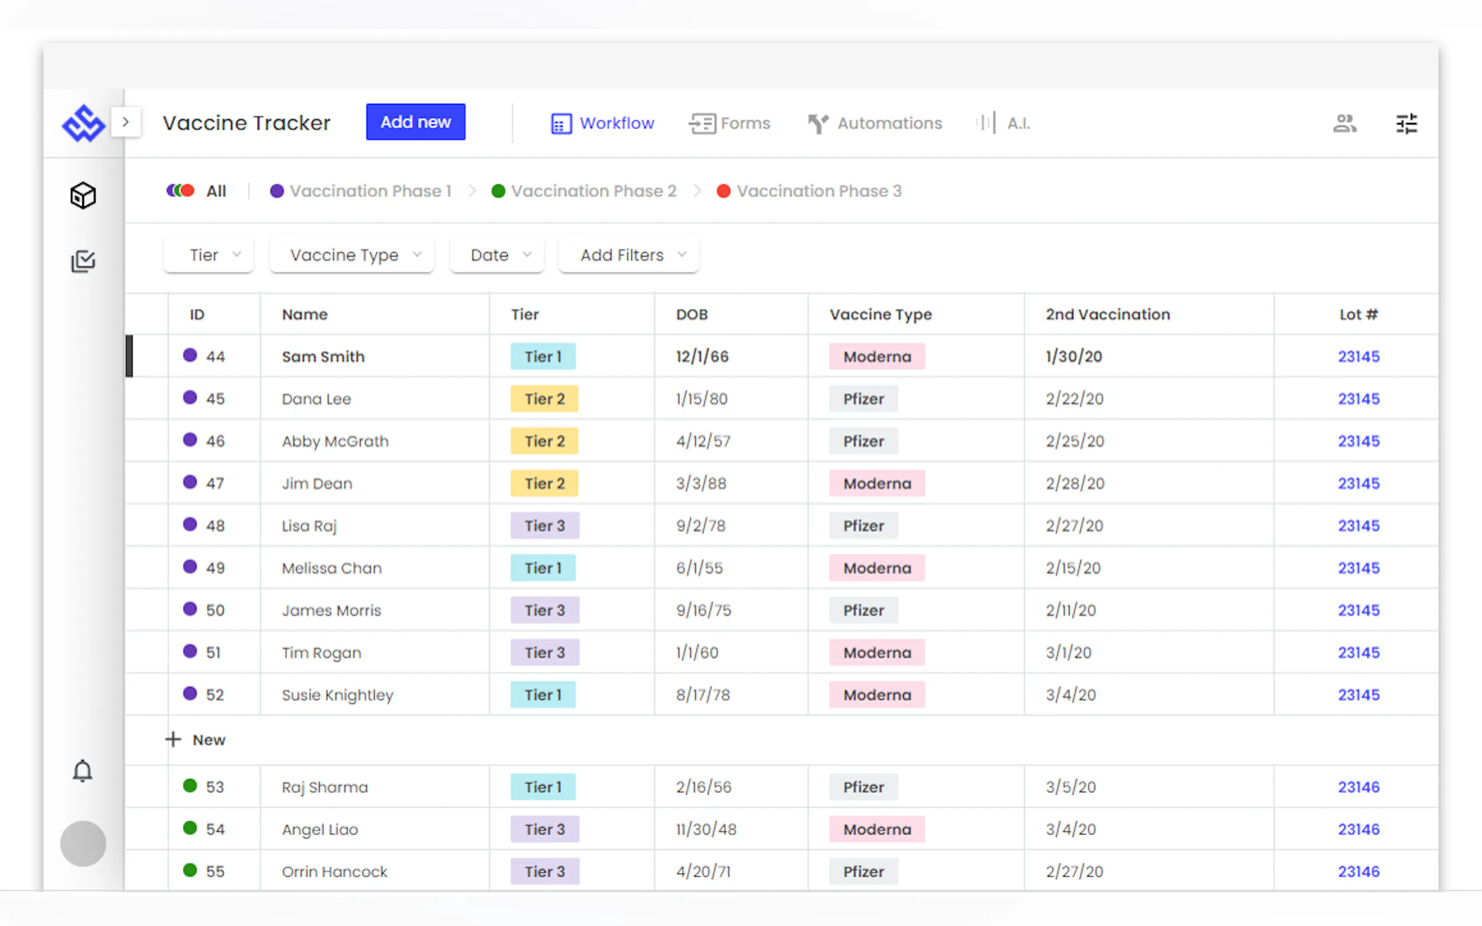
Task: Switch to the Forms tab
Action: coord(729,123)
